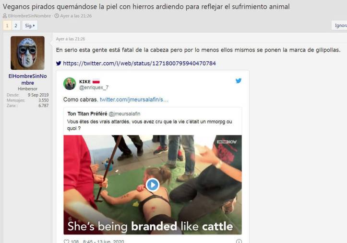This screenshot has width=347, height=243.
Task: Click the Twitter bird icon in the embedded tweet
Action: (x=239, y=81)
